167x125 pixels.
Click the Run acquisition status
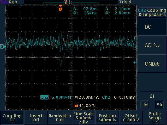[13, 2]
